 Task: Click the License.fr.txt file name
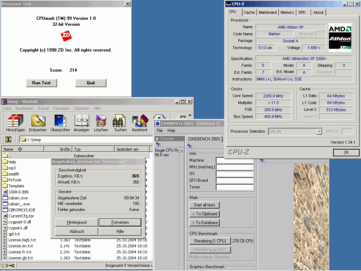[20, 252]
